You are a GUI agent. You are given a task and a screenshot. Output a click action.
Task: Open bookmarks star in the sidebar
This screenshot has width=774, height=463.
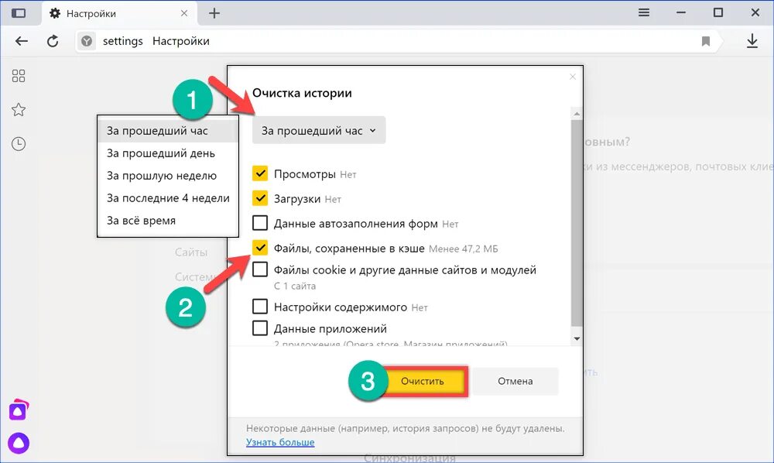click(19, 110)
